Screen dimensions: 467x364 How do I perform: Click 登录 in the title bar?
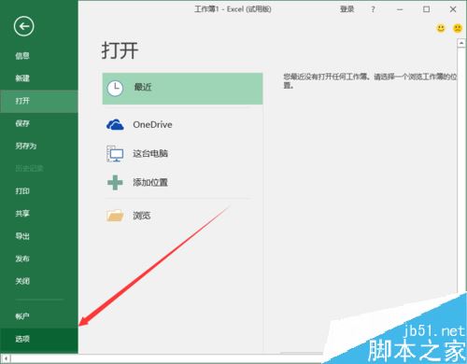(347, 9)
